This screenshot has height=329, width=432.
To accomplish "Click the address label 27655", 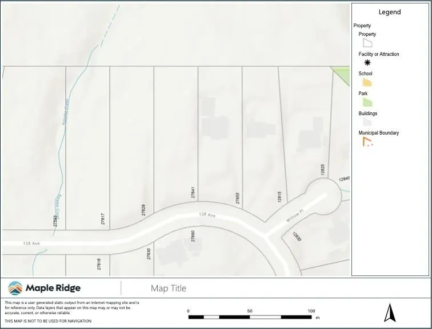I will point(238,198).
